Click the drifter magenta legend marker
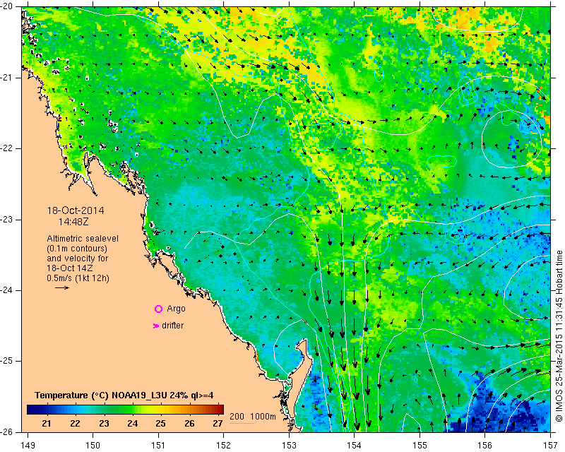Image resolution: width=565 pixels, height=452 pixels. [156, 326]
